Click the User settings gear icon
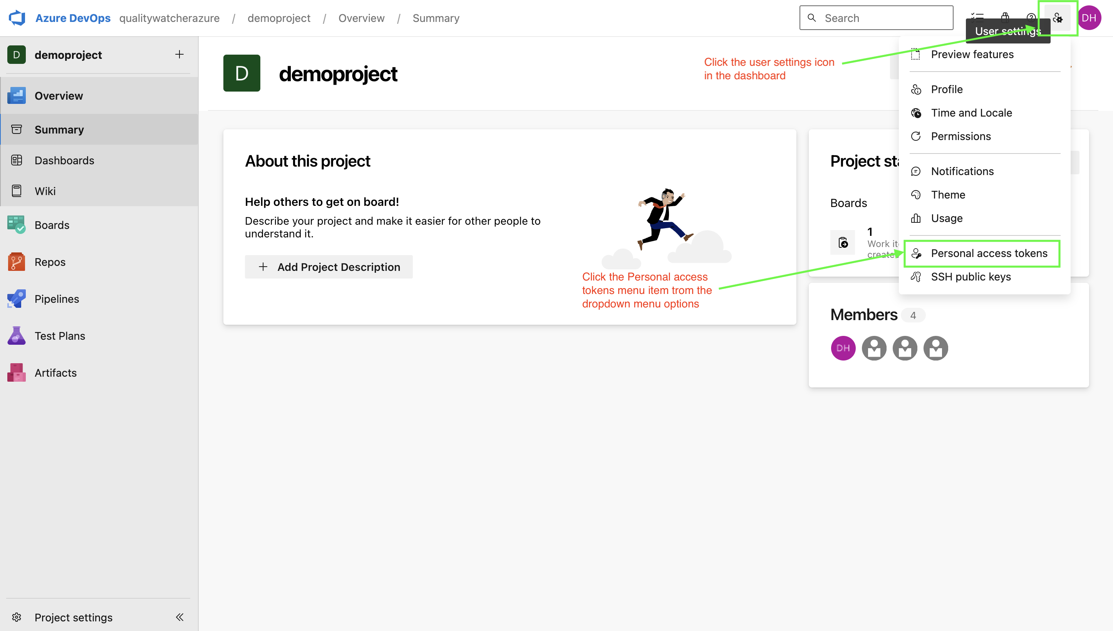Image resolution: width=1113 pixels, height=631 pixels. point(1059,18)
